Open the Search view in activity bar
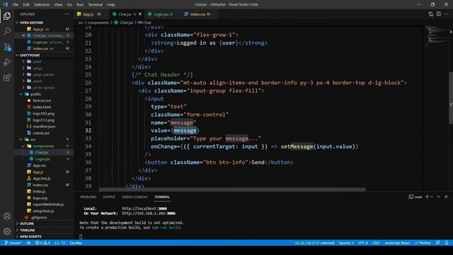 (7, 31)
